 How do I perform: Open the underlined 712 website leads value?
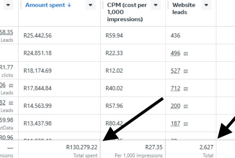coord(175,88)
